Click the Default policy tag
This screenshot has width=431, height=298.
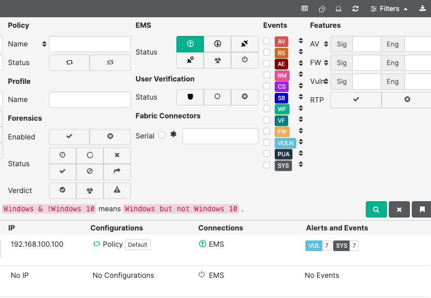point(138,245)
